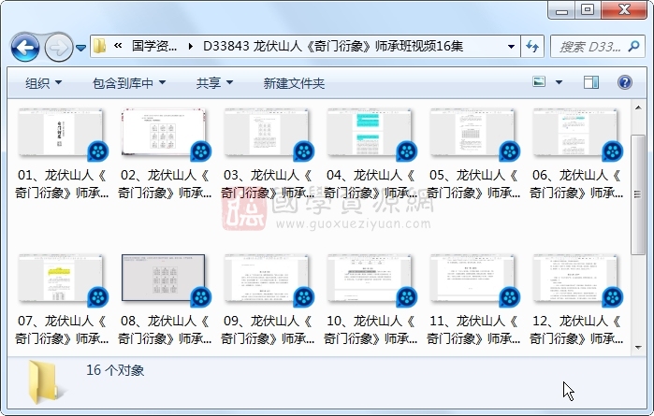Close the Explorer window
This screenshot has width=654, height=416.
point(624,10)
